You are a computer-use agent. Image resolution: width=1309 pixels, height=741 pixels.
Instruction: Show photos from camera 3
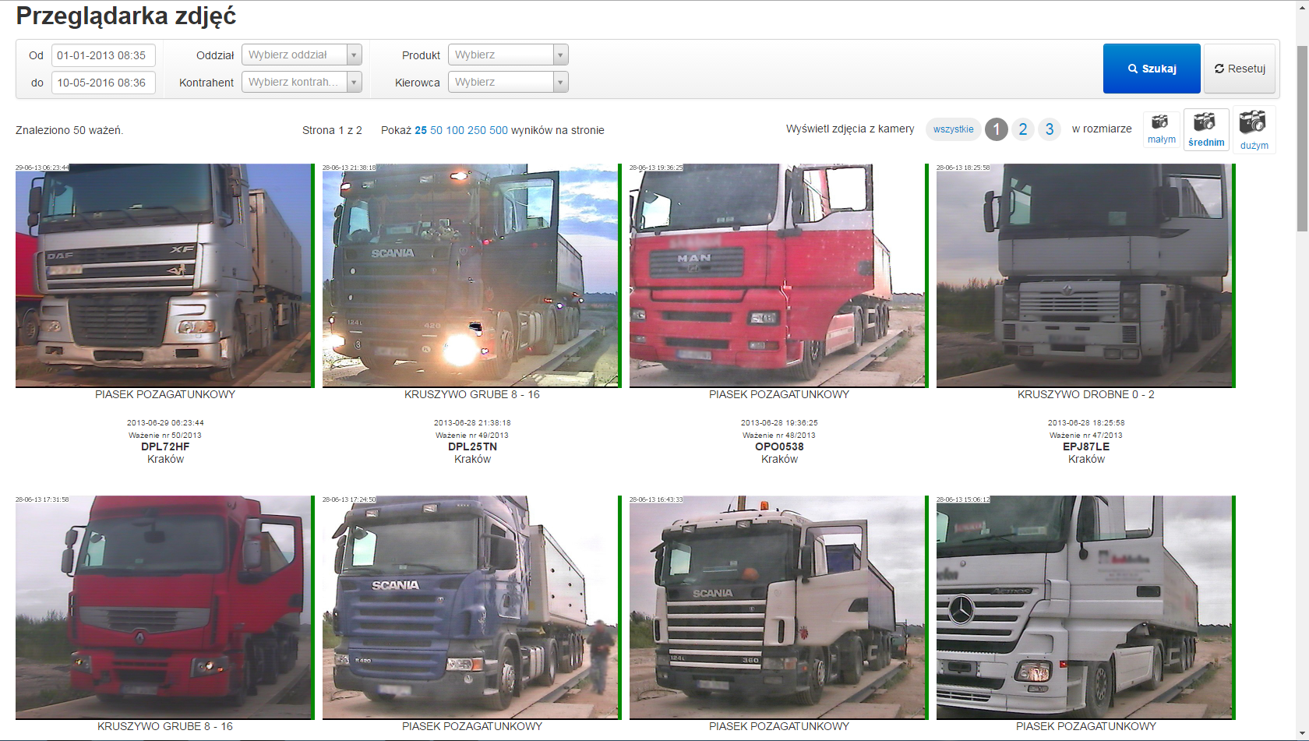click(1049, 129)
